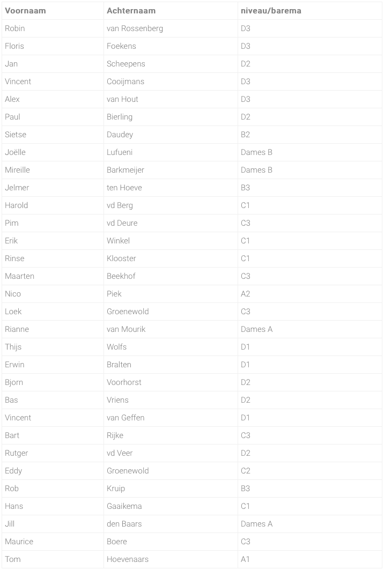Select the Voorhorst cell
Viewport: 384px width, 570px height.
pos(171,382)
